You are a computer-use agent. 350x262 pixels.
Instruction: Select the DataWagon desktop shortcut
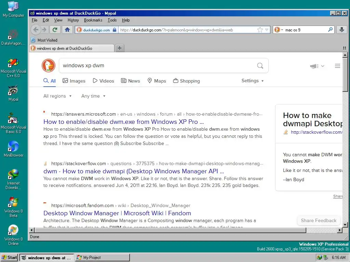(13, 37)
